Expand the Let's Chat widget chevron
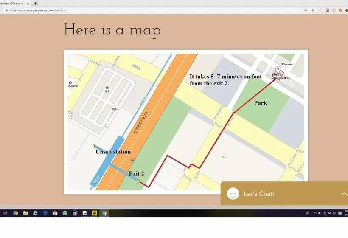The height and width of the screenshot is (238, 348). (x=344, y=194)
